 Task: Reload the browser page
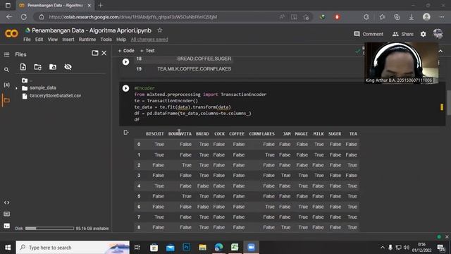click(x=23, y=17)
